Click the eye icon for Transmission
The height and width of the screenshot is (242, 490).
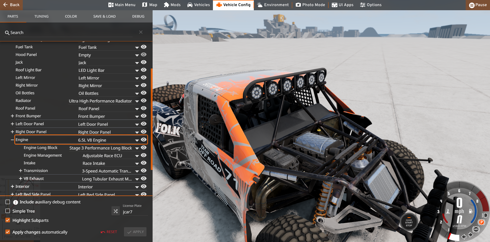pyautogui.click(x=144, y=170)
